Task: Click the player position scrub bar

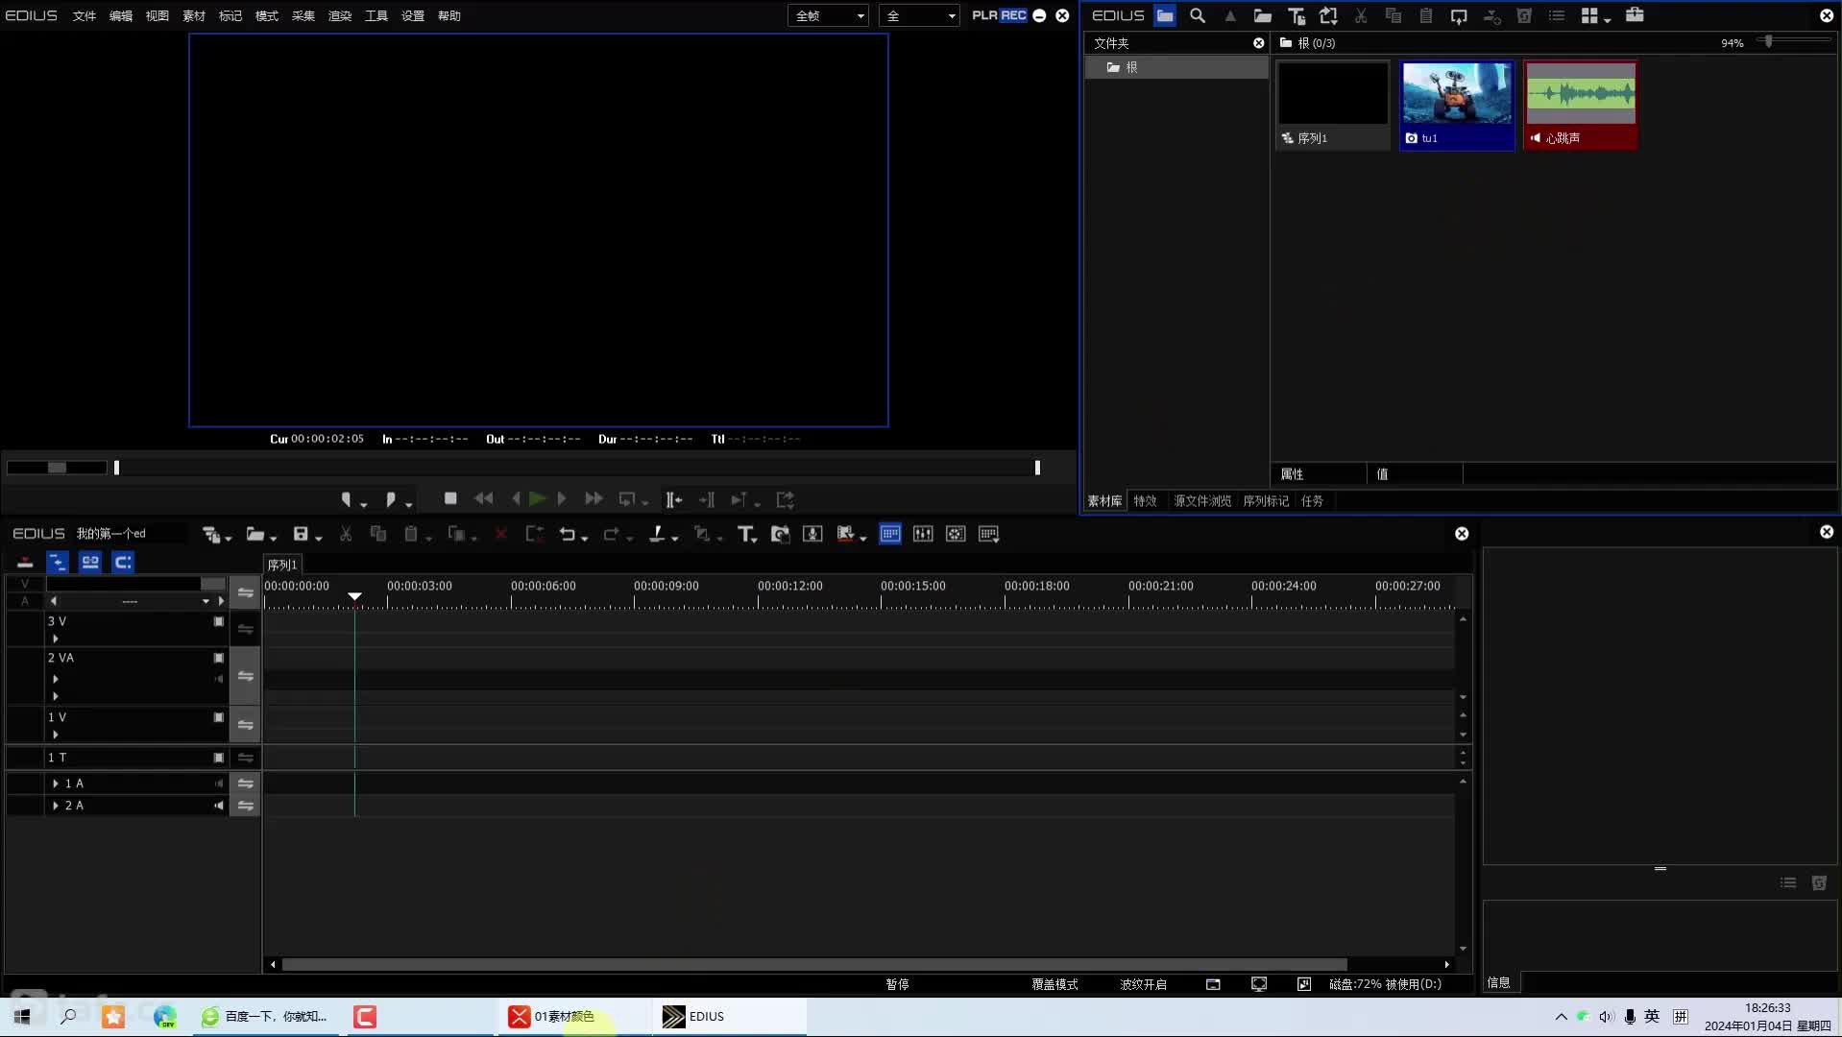Action: point(576,468)
